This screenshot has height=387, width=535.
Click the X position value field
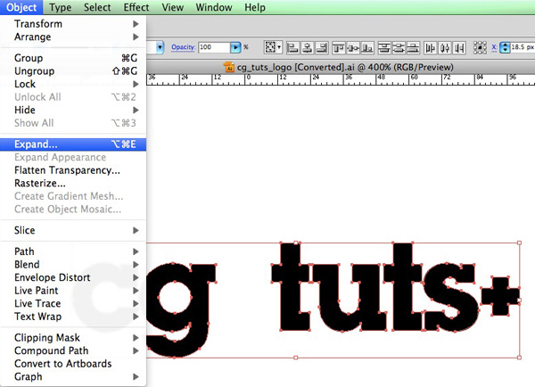[x=523, y=47]
